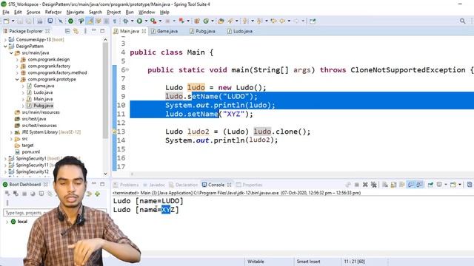Click the Collapse All icon in Package Explorer
This screenshot has height=266, width=474.
[67, 31]
